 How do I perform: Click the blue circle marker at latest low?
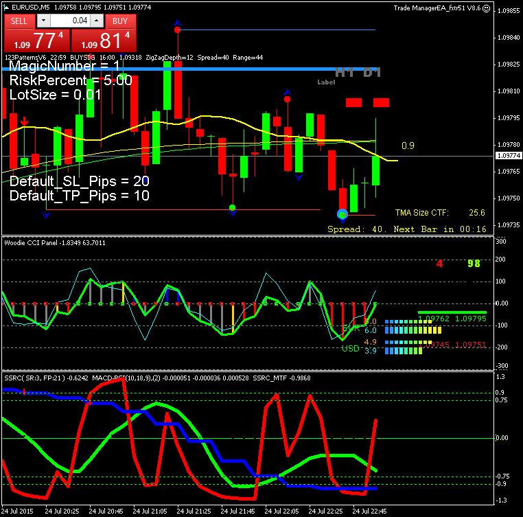(342, 214)
